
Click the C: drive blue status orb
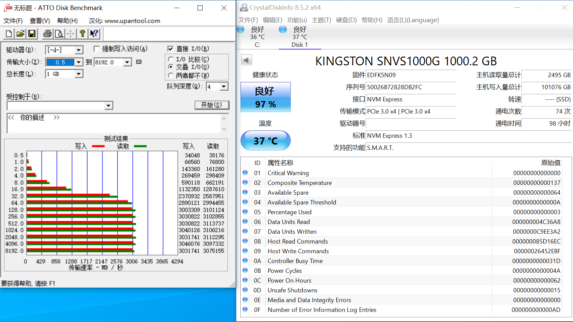(240, 29)
